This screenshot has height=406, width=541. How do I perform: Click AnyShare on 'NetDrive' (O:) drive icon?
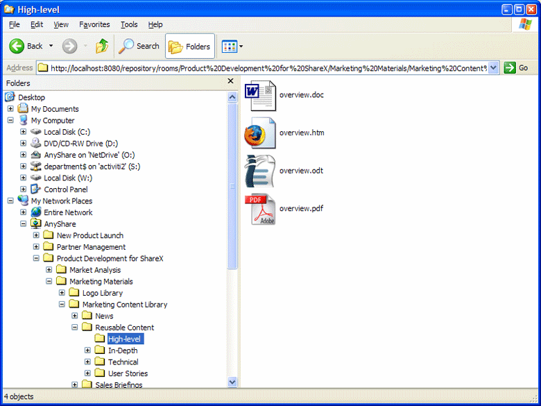pyautogui.click(x=35, y=155)
